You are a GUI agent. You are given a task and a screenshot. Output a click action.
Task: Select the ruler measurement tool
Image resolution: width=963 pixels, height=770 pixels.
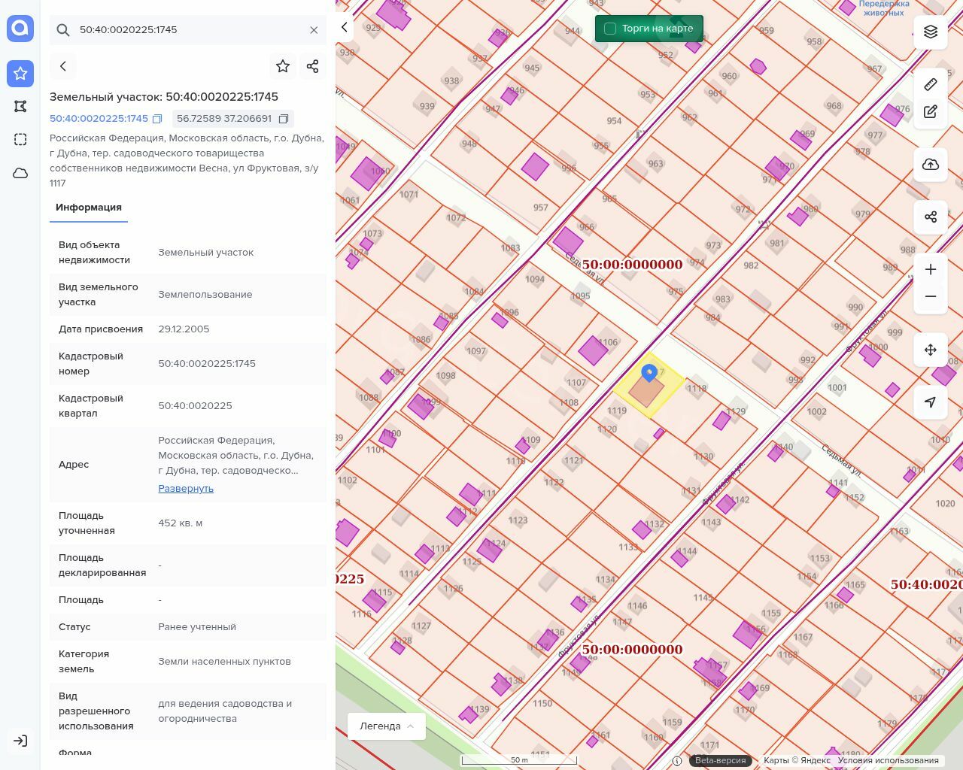tap(931, 83)
